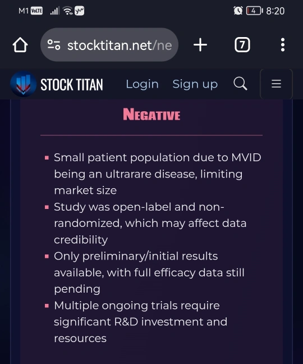Screen dimensions: 303x364
Task: Tap the browser home icon
Action: pos(20,45)
